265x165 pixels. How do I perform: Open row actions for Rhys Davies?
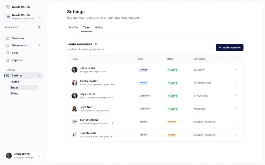236,96
